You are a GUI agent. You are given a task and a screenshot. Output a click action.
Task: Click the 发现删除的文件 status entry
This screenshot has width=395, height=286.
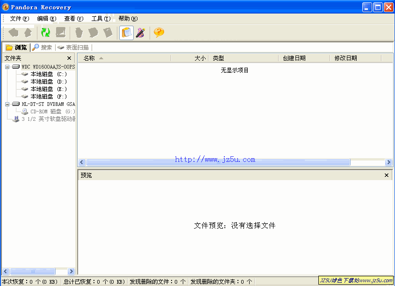(158, 282)
